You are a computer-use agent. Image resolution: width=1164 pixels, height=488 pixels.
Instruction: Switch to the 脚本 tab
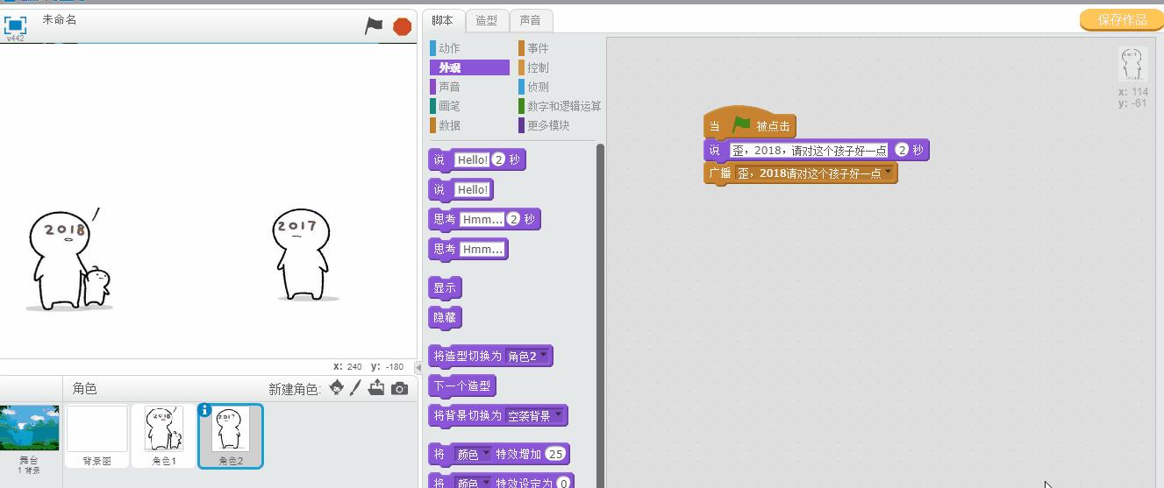(443, 20)
